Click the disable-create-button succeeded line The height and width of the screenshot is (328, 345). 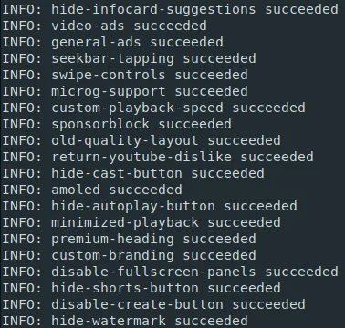click(x=153, y=304)
